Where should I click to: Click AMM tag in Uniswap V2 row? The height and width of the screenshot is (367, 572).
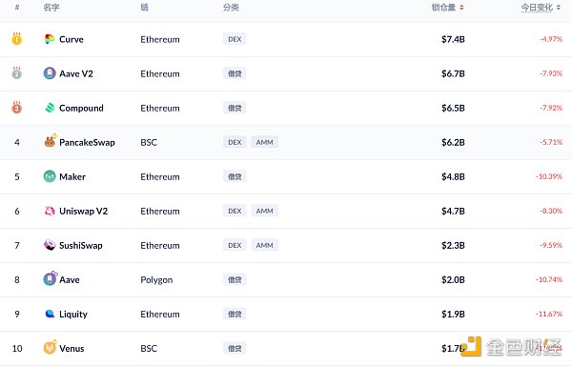(x=264, y=211)
